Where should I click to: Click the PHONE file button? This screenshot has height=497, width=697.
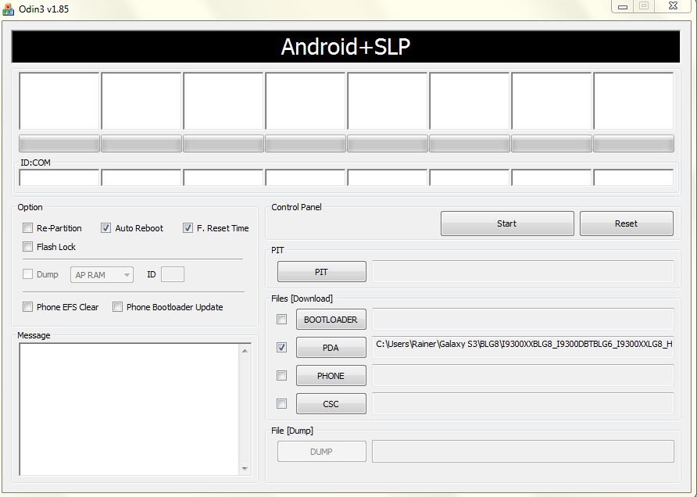331,376
